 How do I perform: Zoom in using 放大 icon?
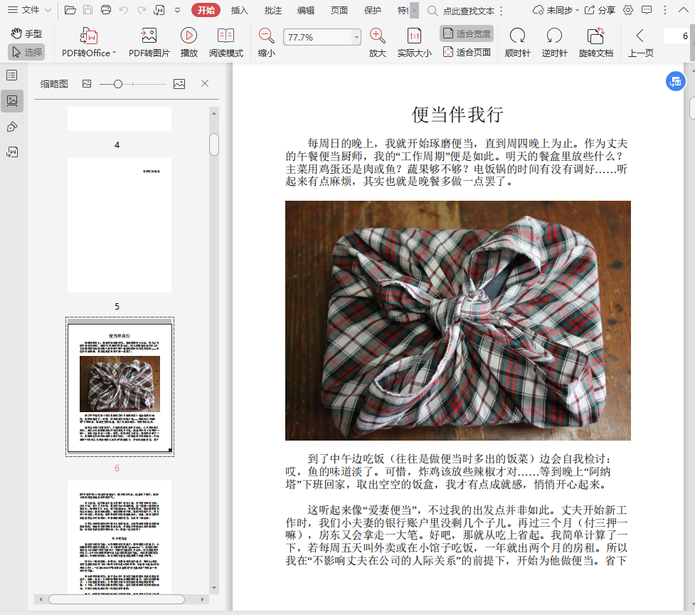(x=377, y=36)
